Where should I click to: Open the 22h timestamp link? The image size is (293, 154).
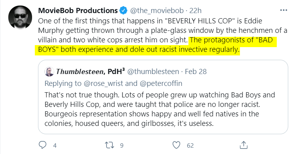196,11
